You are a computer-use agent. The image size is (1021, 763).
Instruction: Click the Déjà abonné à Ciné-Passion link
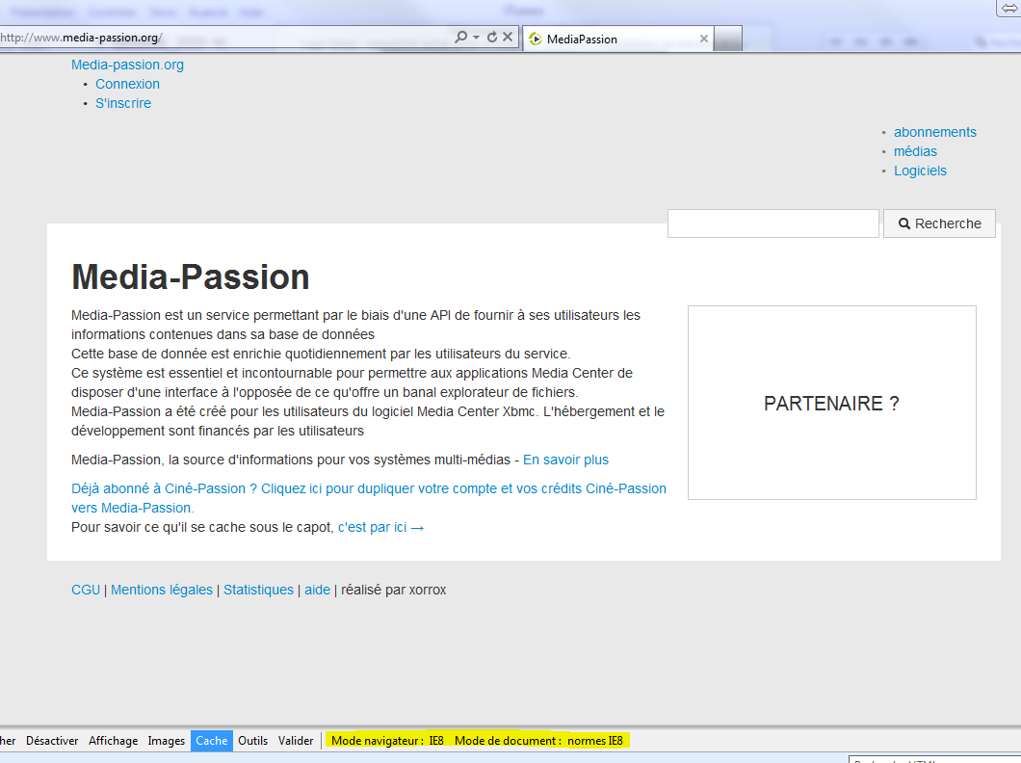coord(369,498)
